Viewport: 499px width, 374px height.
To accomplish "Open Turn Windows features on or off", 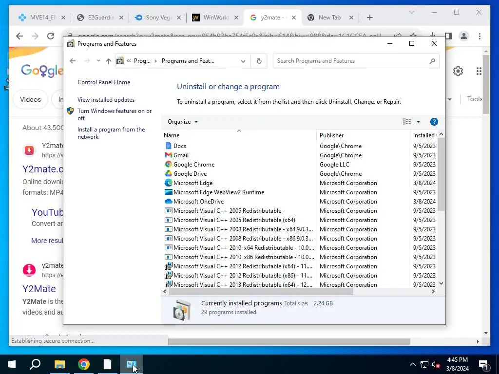I will [115, 114].
